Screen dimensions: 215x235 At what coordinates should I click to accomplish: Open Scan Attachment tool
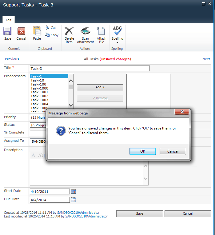tap(85, 31)
